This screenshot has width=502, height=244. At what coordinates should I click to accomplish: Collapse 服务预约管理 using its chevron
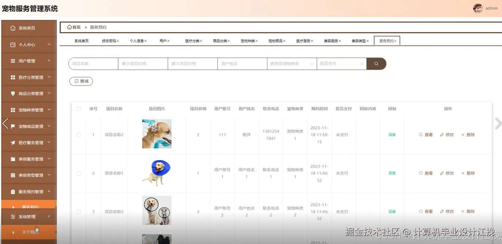tap(49, 191)
